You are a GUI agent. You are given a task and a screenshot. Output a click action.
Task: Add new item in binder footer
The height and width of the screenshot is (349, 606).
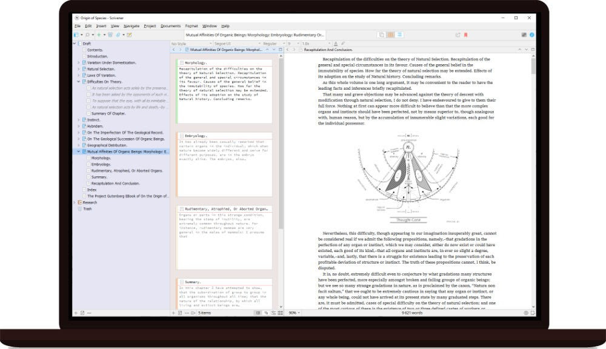pyautogui.click(x=76, y=313)
